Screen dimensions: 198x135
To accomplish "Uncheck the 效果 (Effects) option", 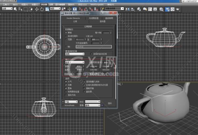I will pos(66,85).
